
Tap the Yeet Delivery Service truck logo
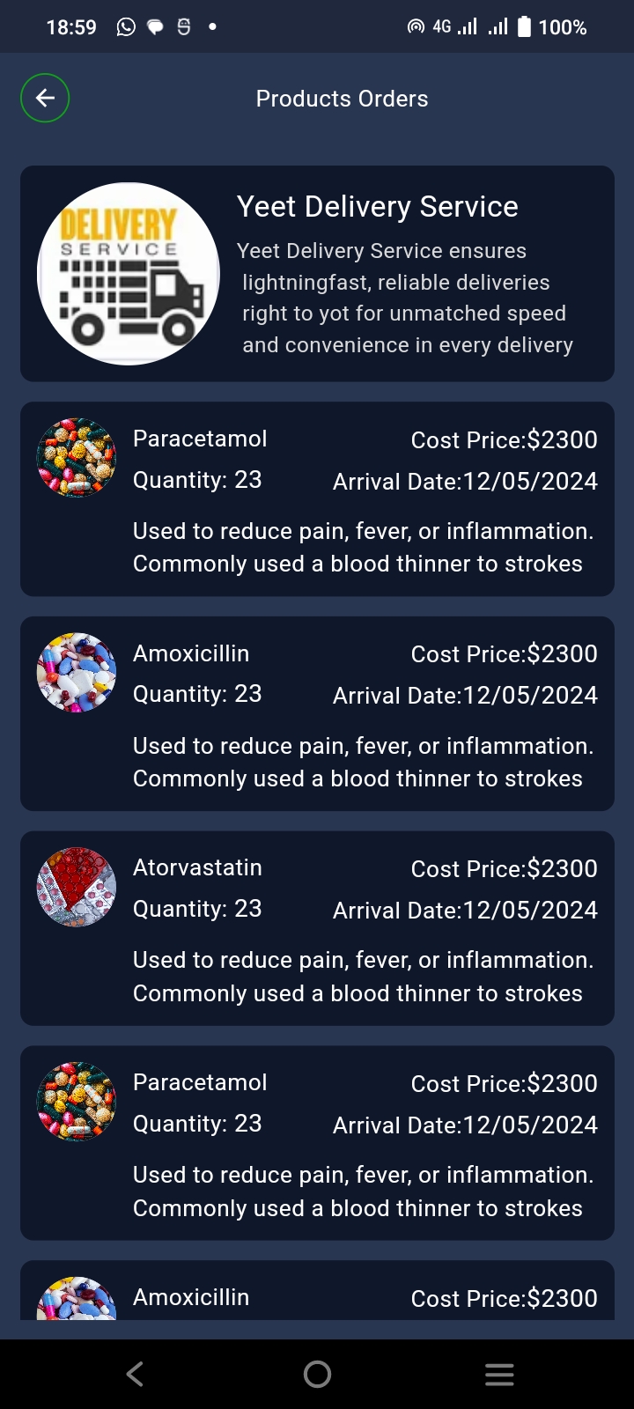coord(129,274)
